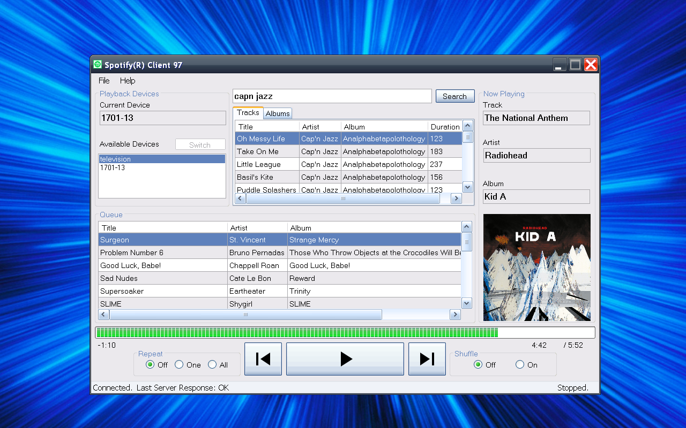
Task: Click the search results Artist column header
Action: 320,127
